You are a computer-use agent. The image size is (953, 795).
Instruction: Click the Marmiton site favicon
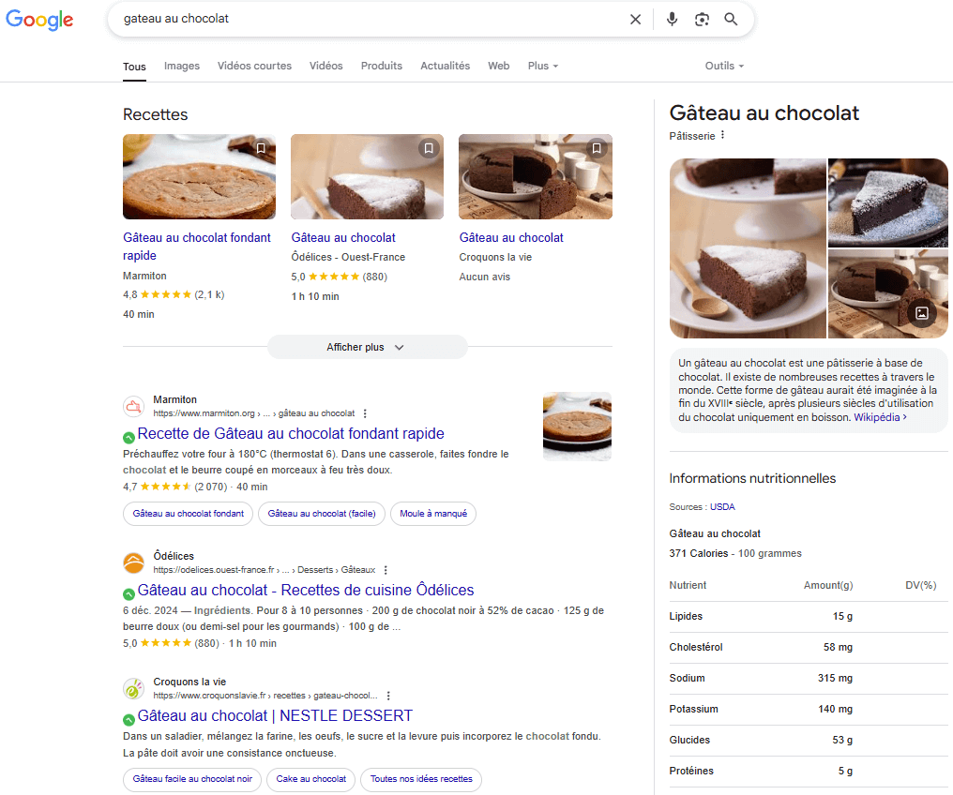coord(134,406)
